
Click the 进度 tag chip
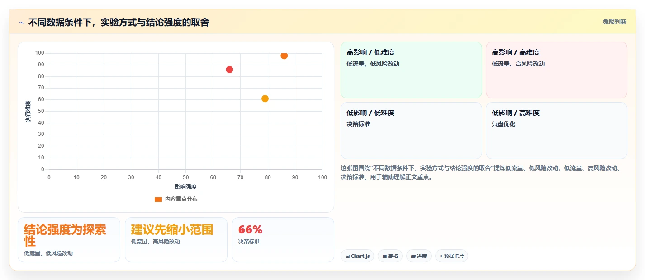click(x=419, y=256)
